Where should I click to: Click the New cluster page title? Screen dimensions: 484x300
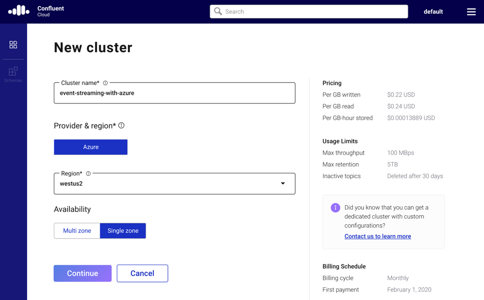93,47
